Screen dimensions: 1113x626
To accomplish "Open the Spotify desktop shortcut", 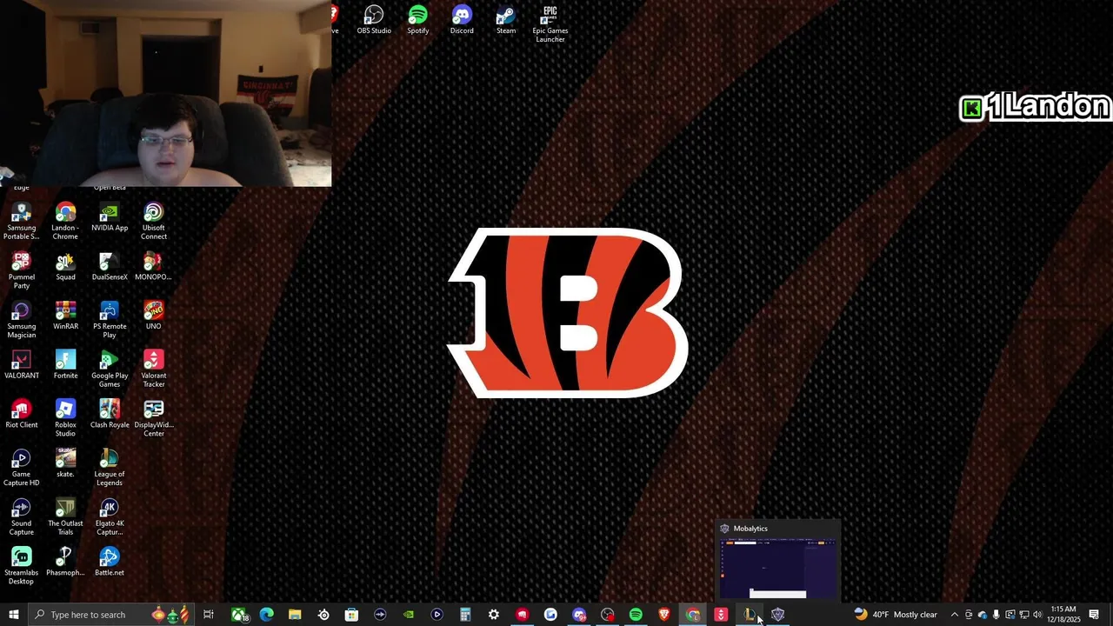I will [418, 20].
